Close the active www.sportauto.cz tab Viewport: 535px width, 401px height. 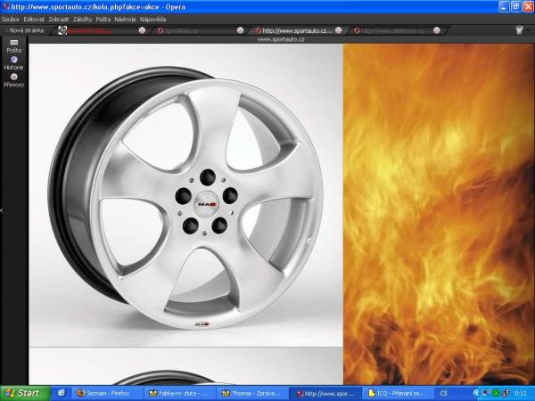[x=339, y=30]
